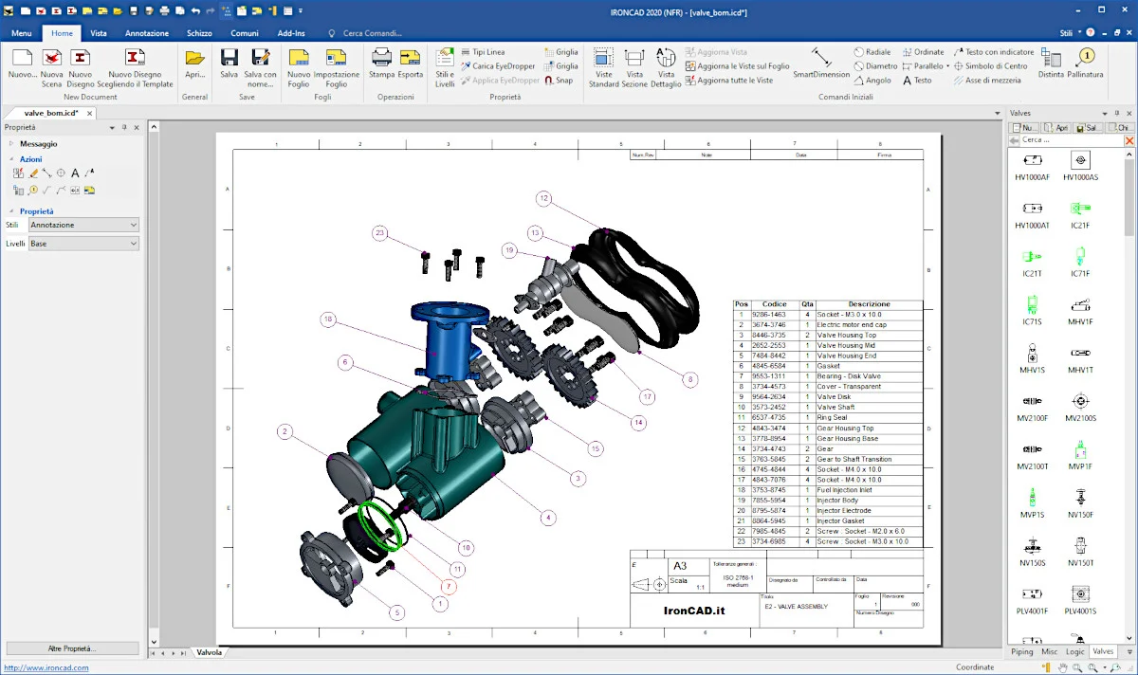Viewport: 1138px width, 675px height.
Task: Click the Stampa print icon
Action: pos(381,59)
